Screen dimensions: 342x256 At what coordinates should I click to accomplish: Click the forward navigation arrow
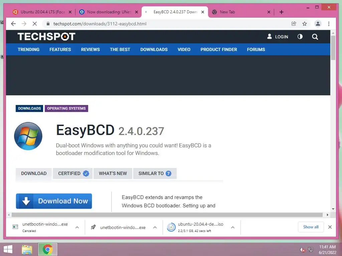point(24,24)
